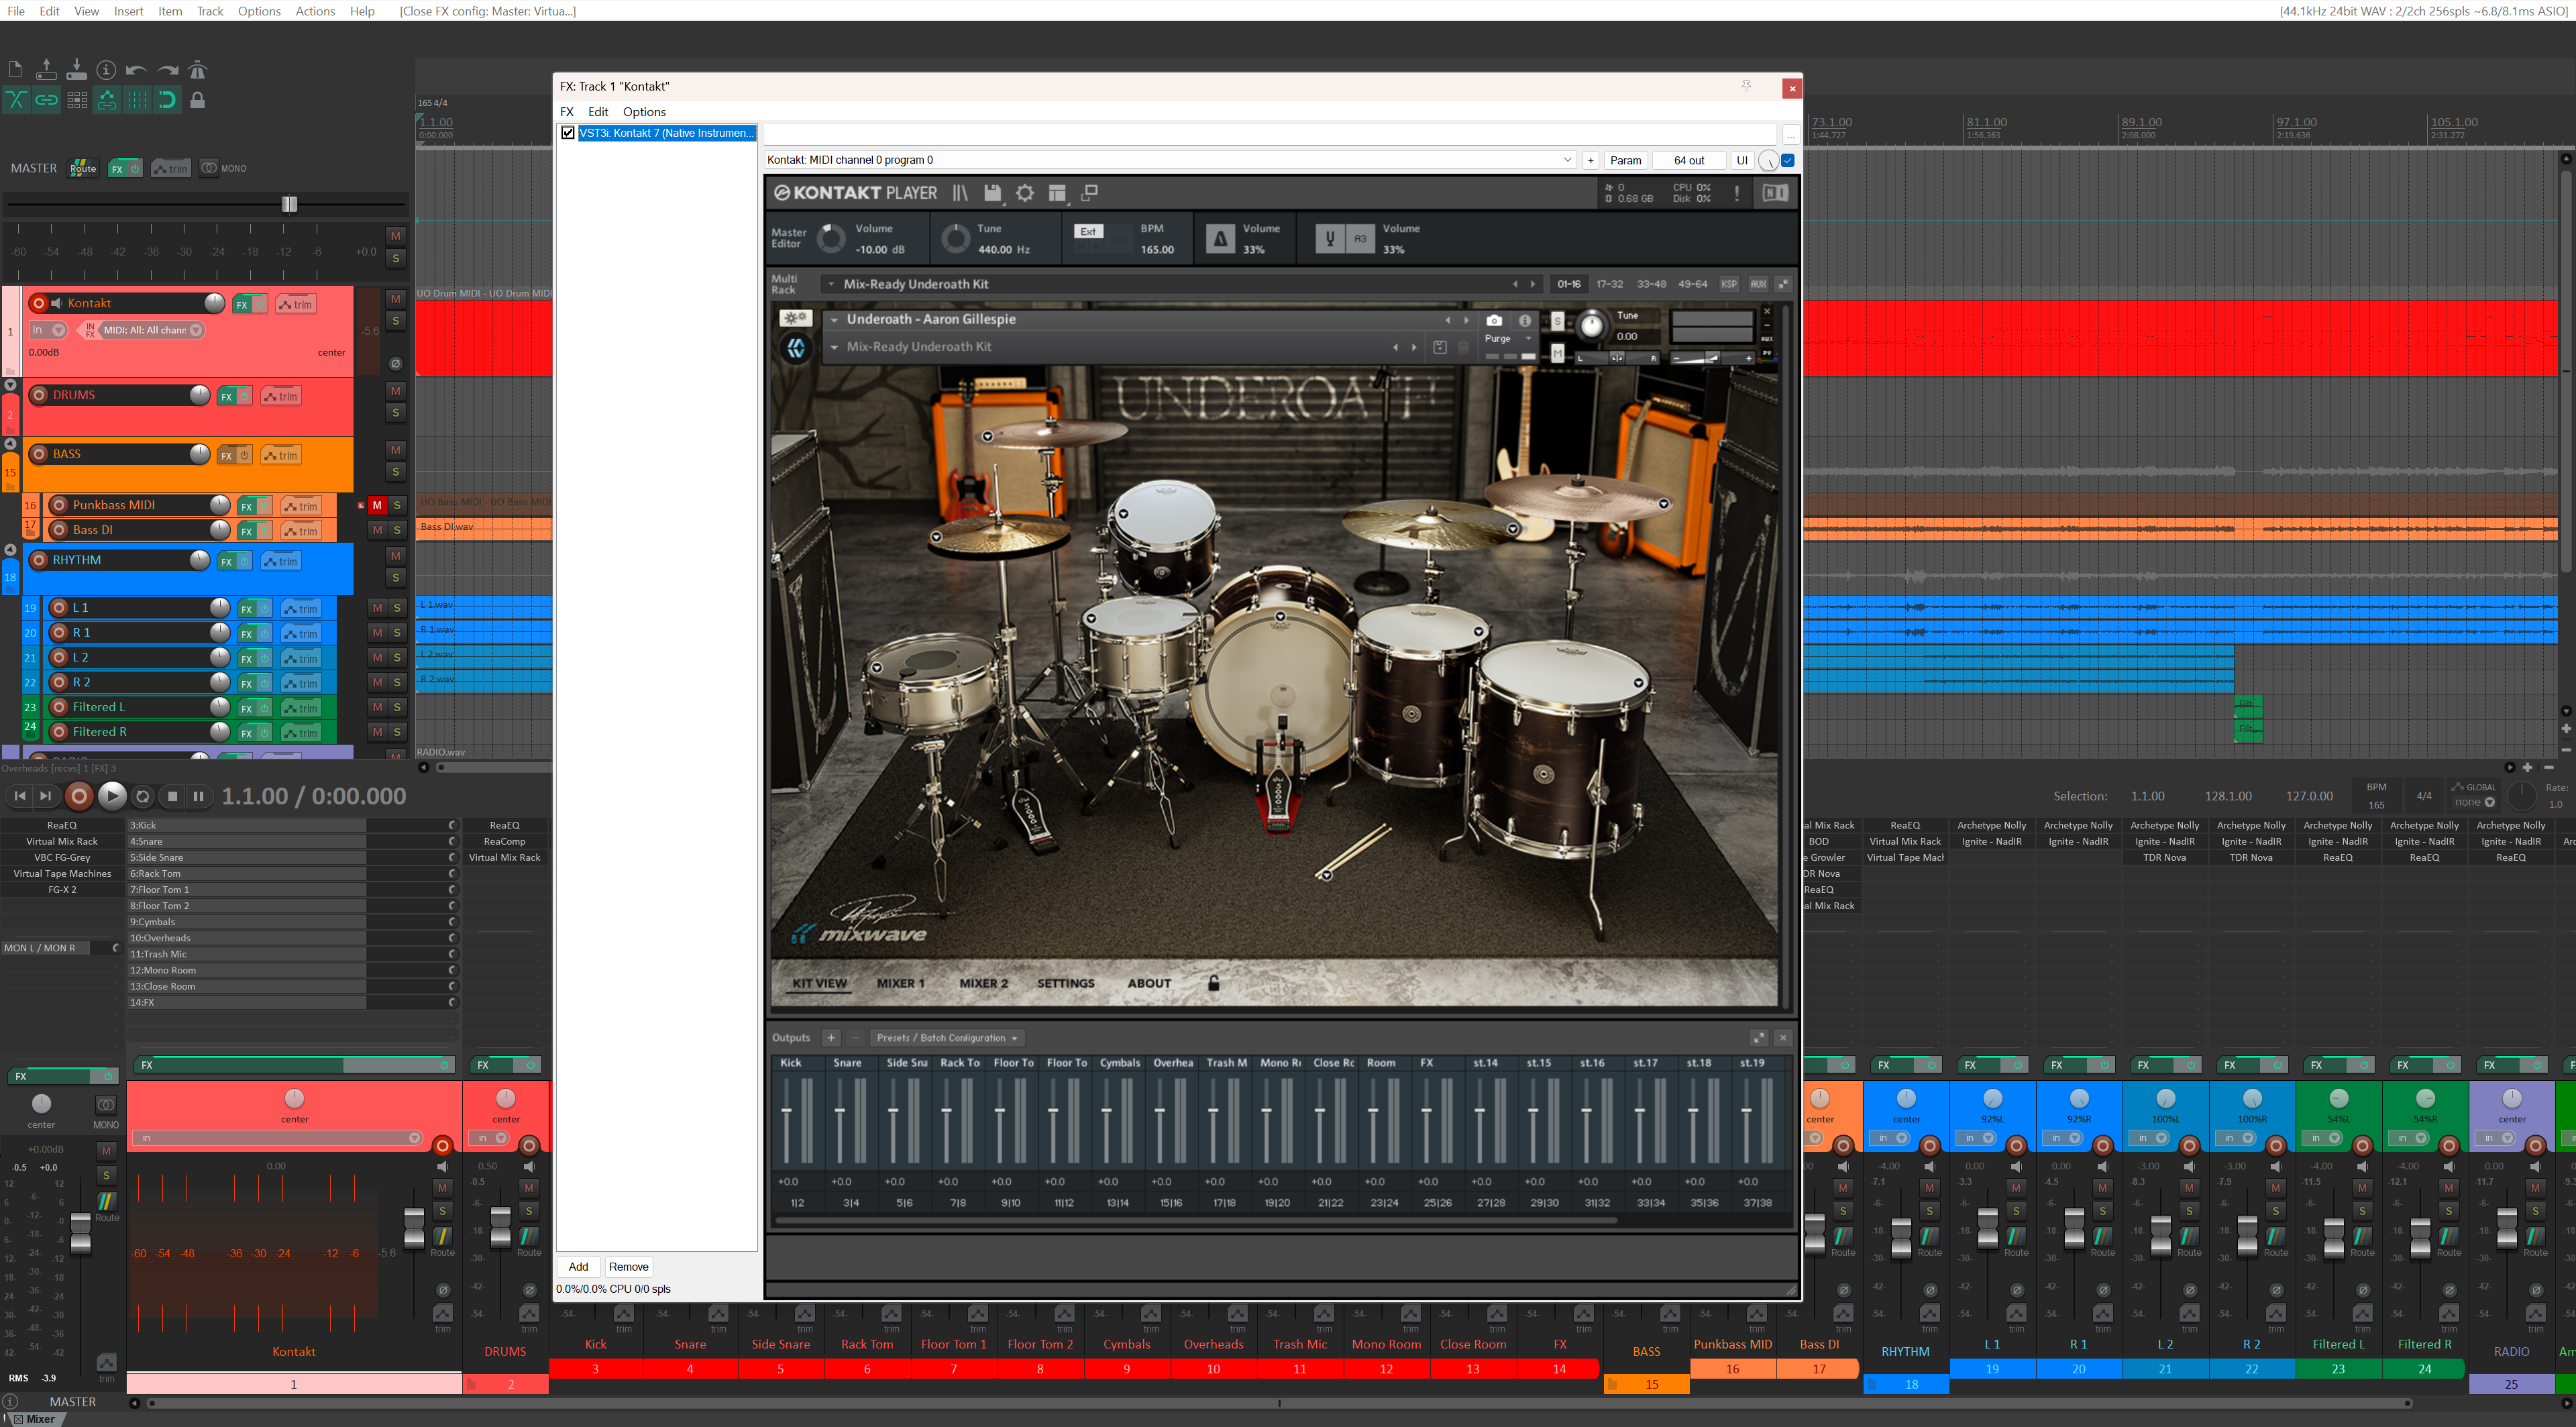2576x1427 pixels.
Task: Toggle Kontakt metronome button
Action: click(1220, 239)
